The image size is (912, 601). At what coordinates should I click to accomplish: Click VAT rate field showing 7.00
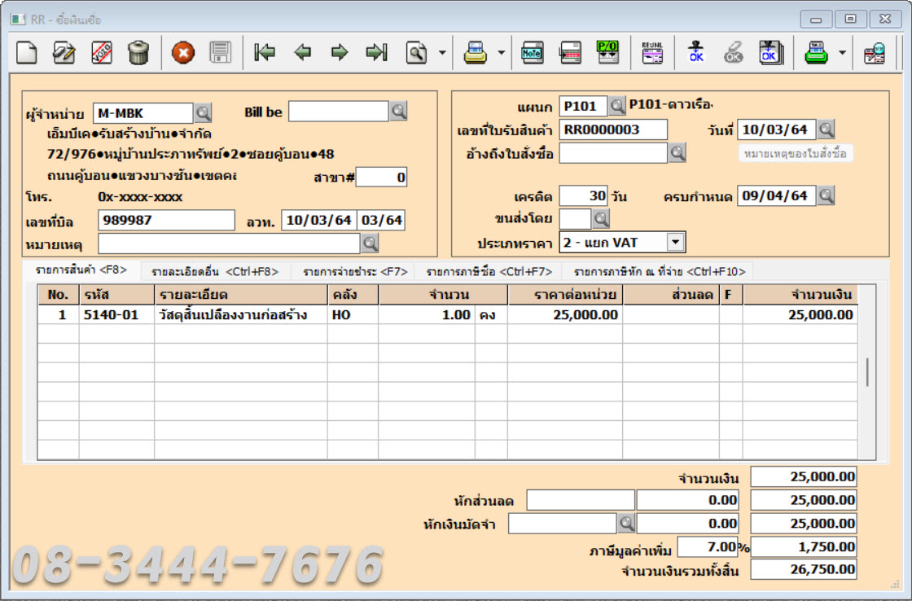[708, 547]
